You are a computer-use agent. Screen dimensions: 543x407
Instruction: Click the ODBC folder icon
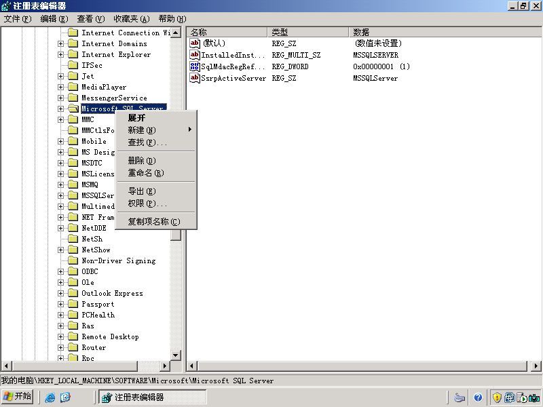point(73,271)
